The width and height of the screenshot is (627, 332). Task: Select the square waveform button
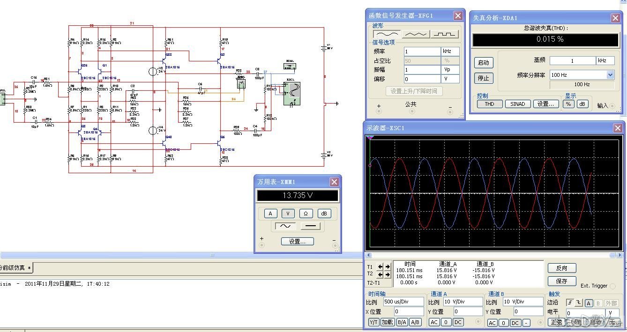pos(445,34)
